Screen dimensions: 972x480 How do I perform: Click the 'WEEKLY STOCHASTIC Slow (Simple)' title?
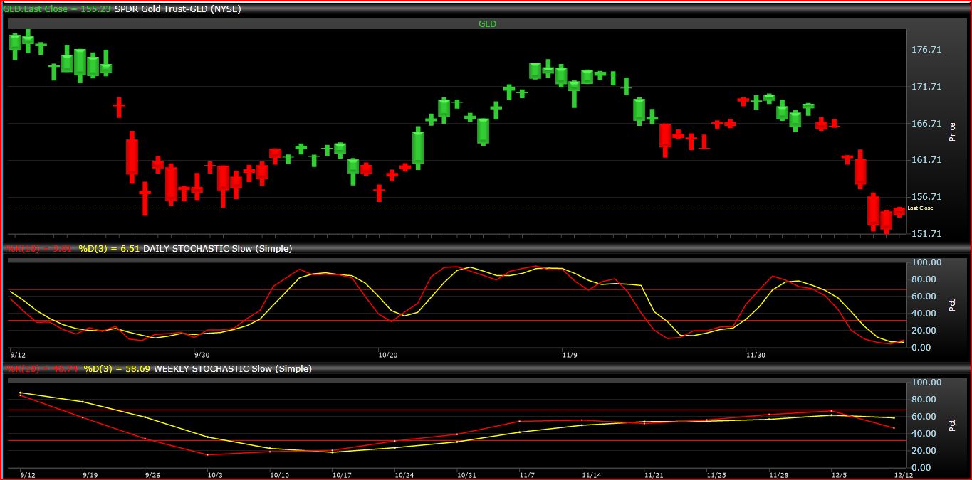(233, 369)
